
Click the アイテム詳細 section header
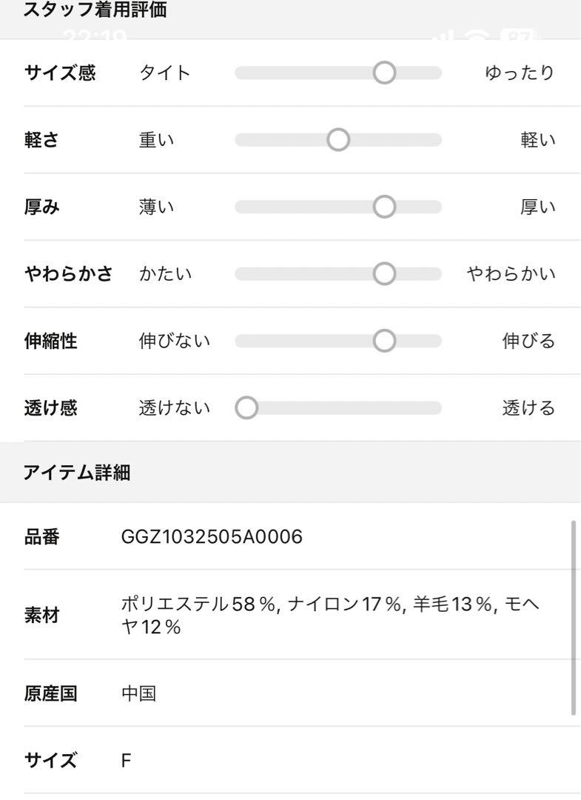77,473
